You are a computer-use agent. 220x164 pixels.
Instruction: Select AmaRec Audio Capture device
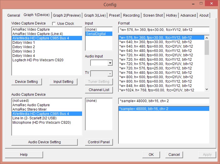click(47, 105)
